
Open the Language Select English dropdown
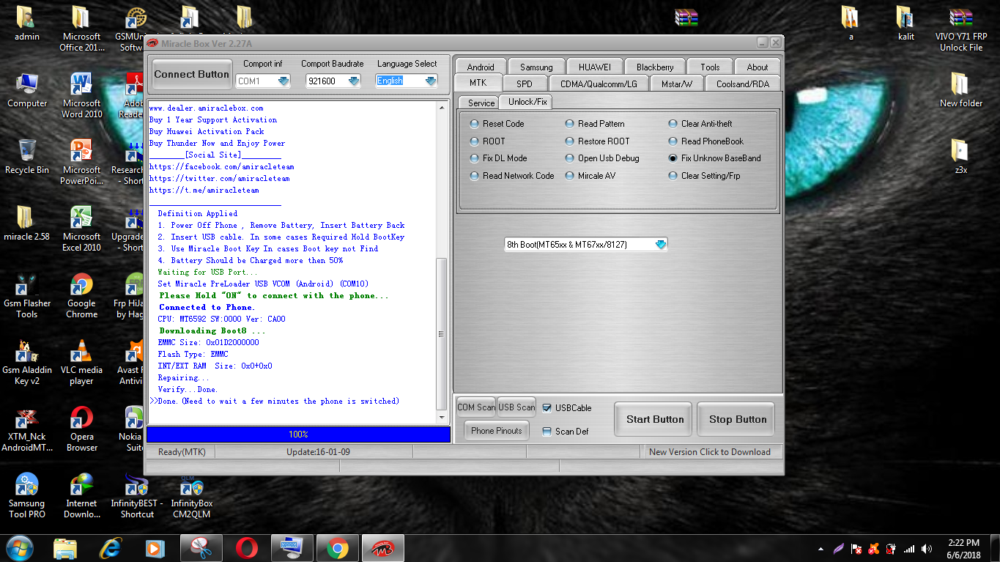[x=430, y=81]
